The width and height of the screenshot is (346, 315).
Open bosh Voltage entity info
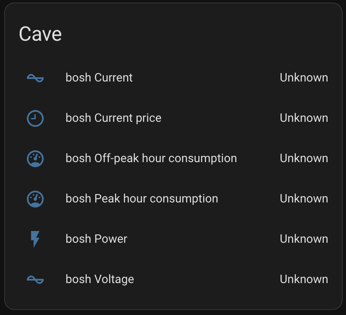tap(100, 279)
